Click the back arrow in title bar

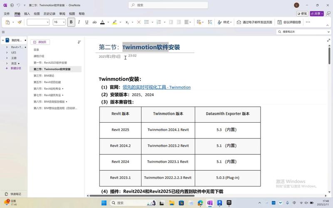point(12,5)
